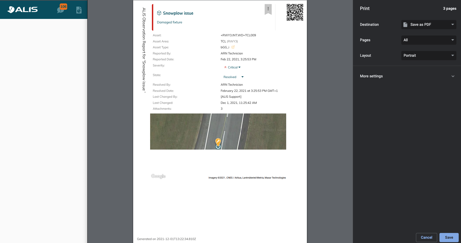Viewport: 461px width, 243px height.
Task: Open the Layout dropdown set to Portrait
Action: pyautogui.click(x=429, y=56)
